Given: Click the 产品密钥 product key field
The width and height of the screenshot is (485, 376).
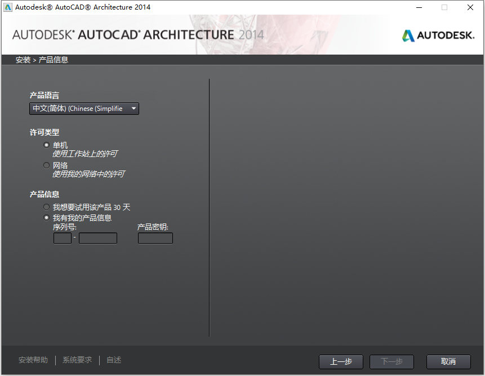Looking at the screenshot, I should click(155, 238).
